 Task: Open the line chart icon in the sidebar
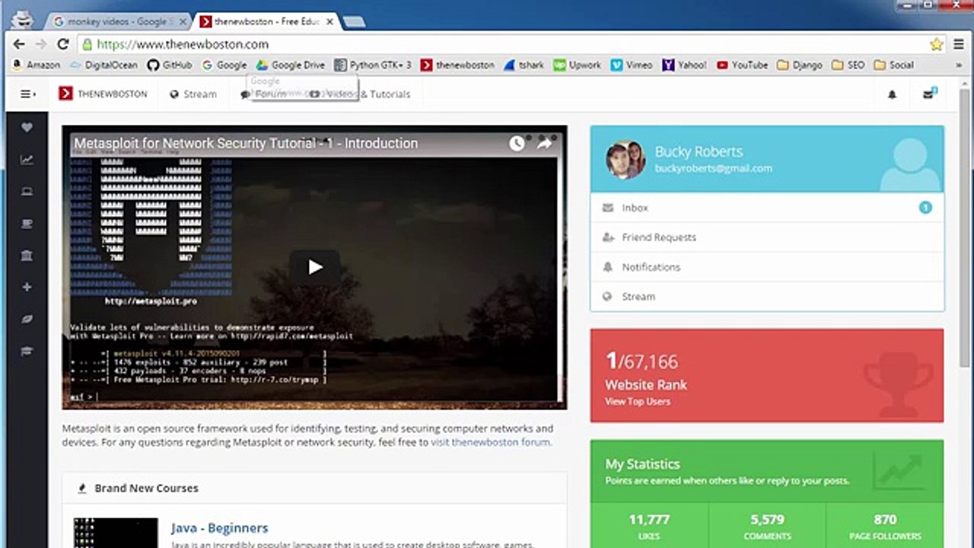click(x=27, y=160)
